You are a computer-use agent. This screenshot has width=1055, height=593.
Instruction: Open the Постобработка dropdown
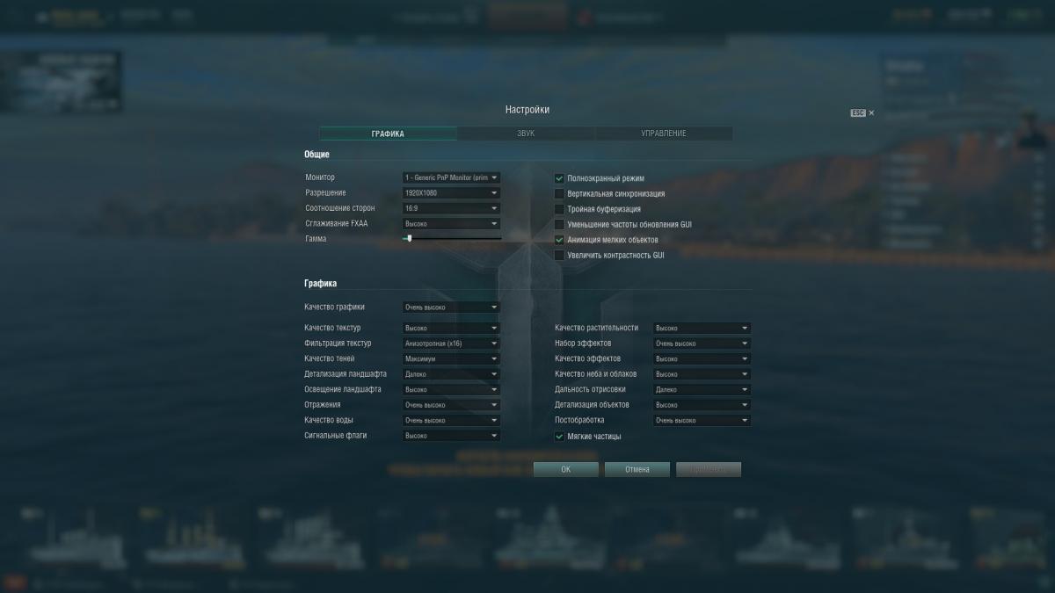[702, 420]
